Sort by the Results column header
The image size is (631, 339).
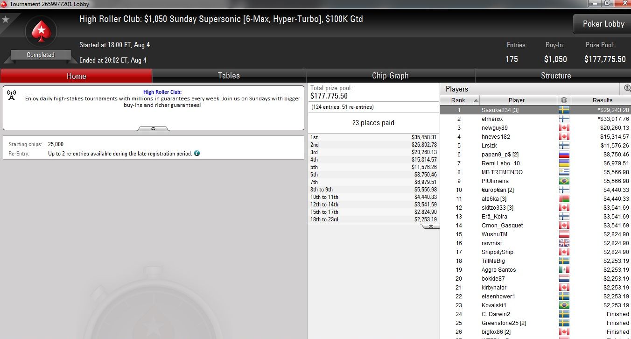tap(602, 100)
